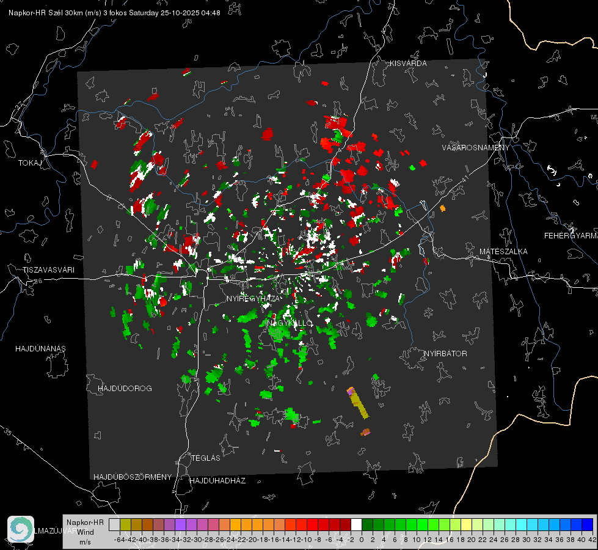Pick the gray swatch at legend start
This screenshot has width=598, height=550.
tap(114, 524)
